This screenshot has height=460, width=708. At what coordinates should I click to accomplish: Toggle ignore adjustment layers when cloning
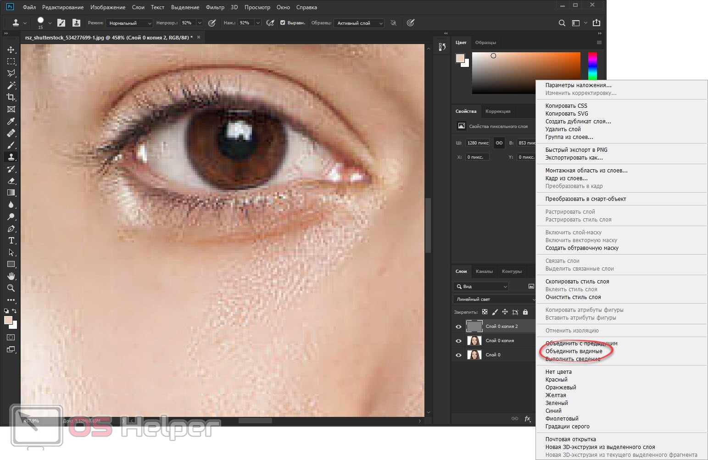(x=393, y=23)
